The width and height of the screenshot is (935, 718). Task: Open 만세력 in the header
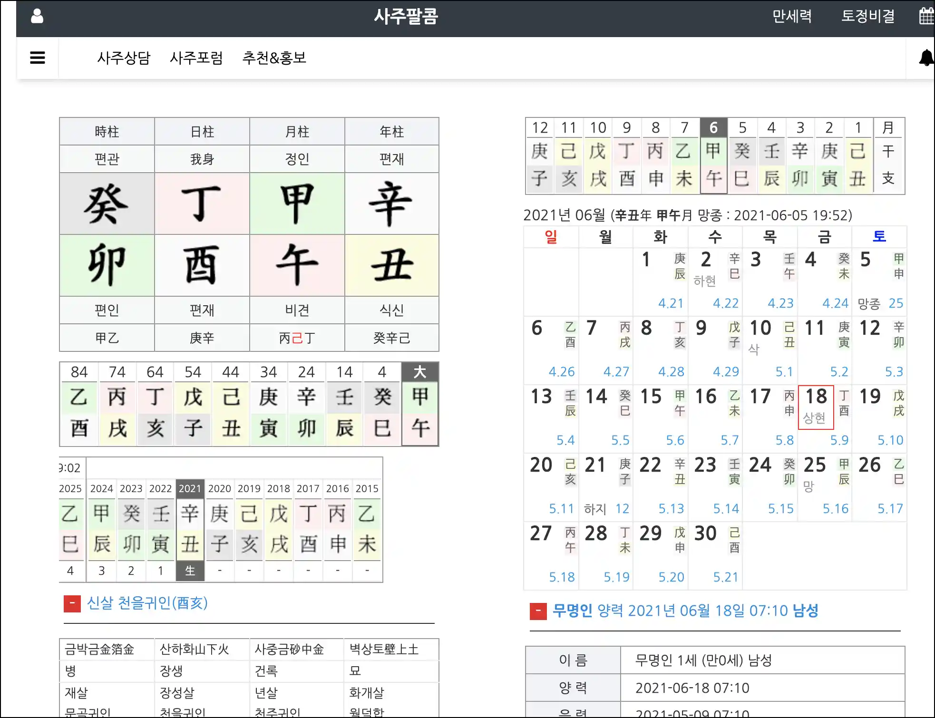(x=792, y=16)
